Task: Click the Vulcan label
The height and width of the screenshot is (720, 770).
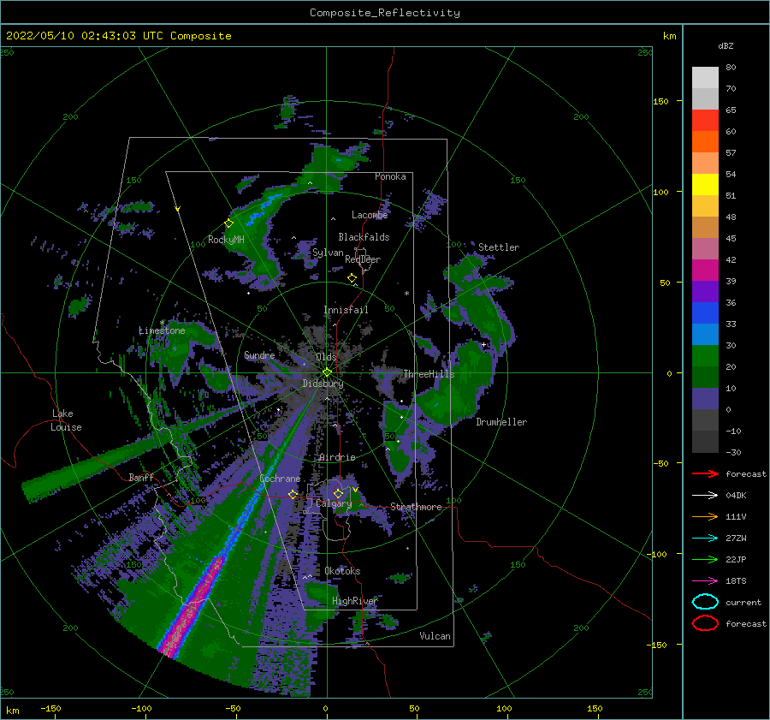Action: point(435,636)
